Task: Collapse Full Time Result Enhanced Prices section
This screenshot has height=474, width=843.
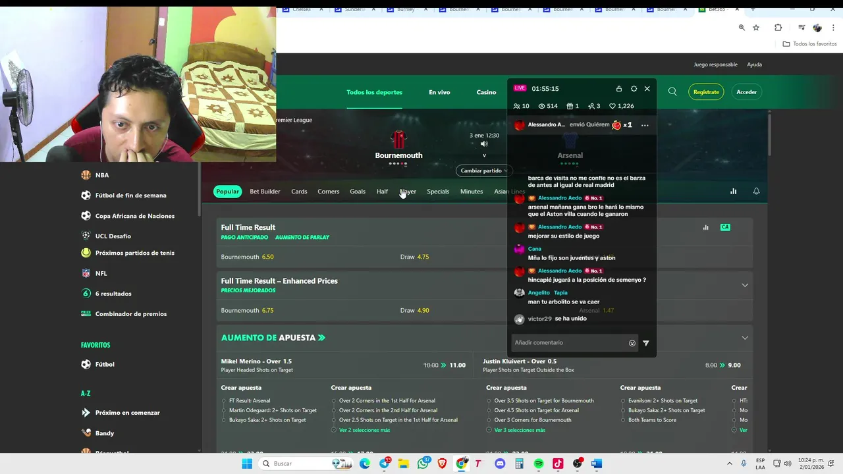Action: 745,285
